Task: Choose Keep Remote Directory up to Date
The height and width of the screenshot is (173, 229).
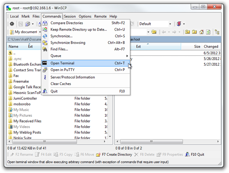Action: click(85, 30)
